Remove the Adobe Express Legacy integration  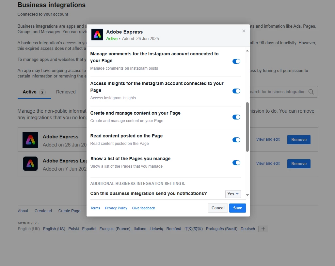point(299,164)
